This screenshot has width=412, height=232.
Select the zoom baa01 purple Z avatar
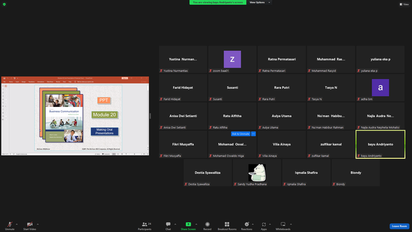tap(232, 59)
